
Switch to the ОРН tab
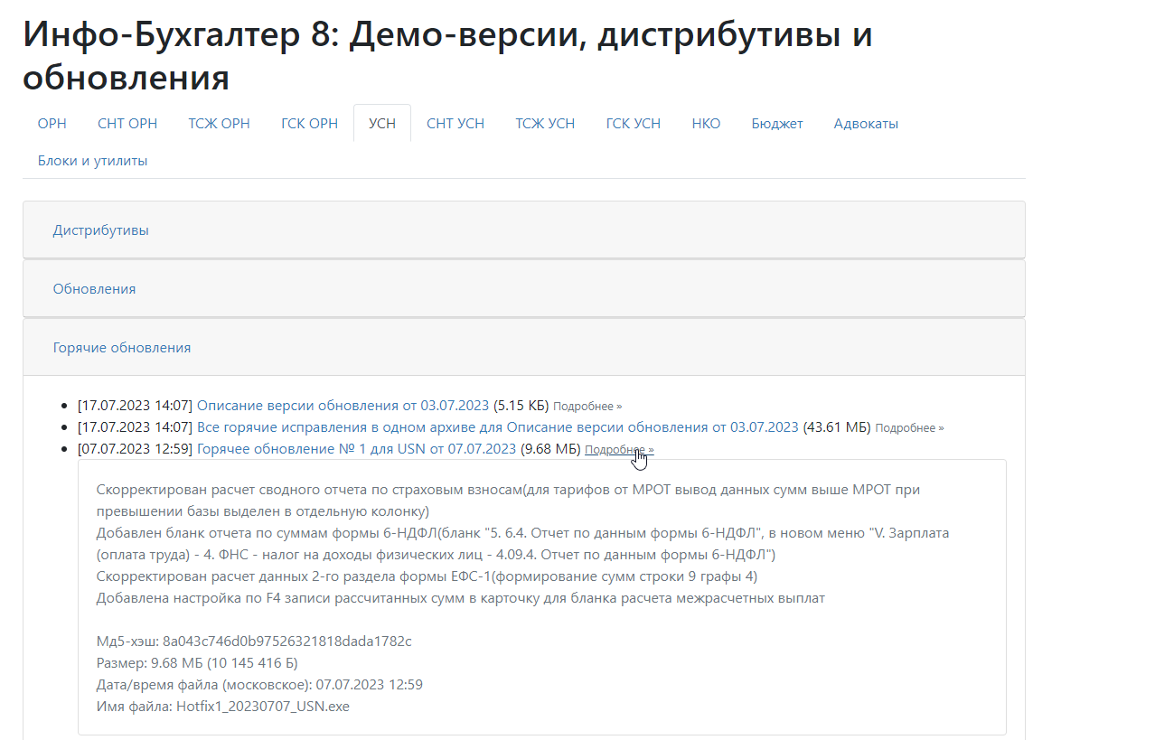[x=52, y=124]
